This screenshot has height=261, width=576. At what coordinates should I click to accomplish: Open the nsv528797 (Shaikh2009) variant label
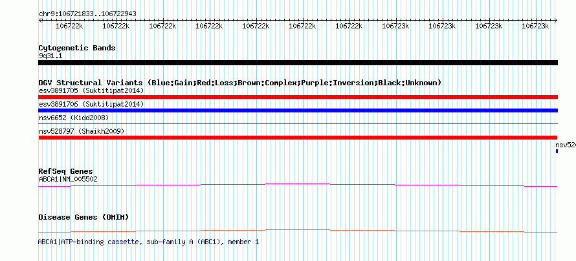(82, 131)
